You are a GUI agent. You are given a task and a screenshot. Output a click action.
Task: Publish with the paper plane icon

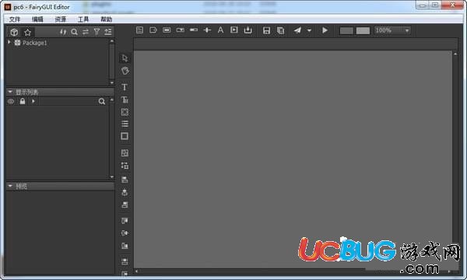coord(297,30)
